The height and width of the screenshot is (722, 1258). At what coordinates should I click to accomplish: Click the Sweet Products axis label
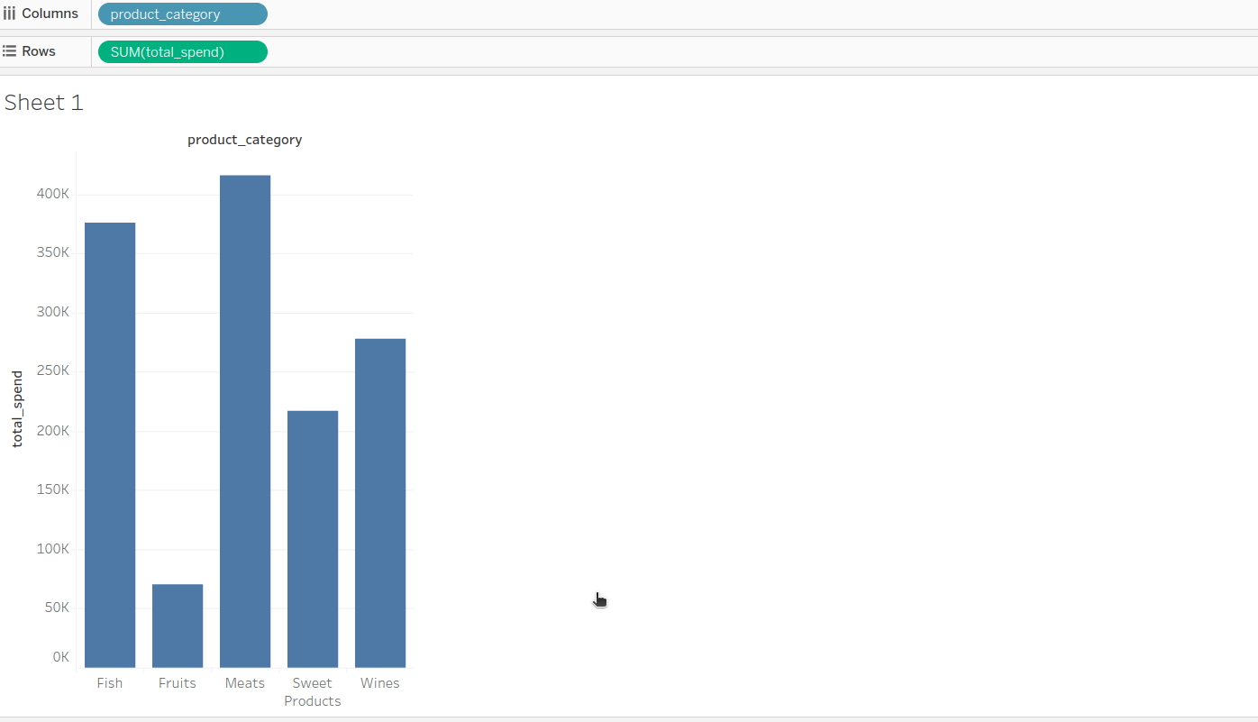pyautogui.click(x=313, y=692)
